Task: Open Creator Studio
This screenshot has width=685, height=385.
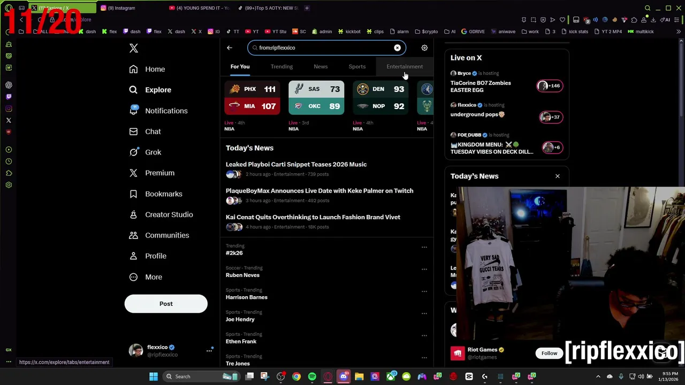Action: (161, 214)
